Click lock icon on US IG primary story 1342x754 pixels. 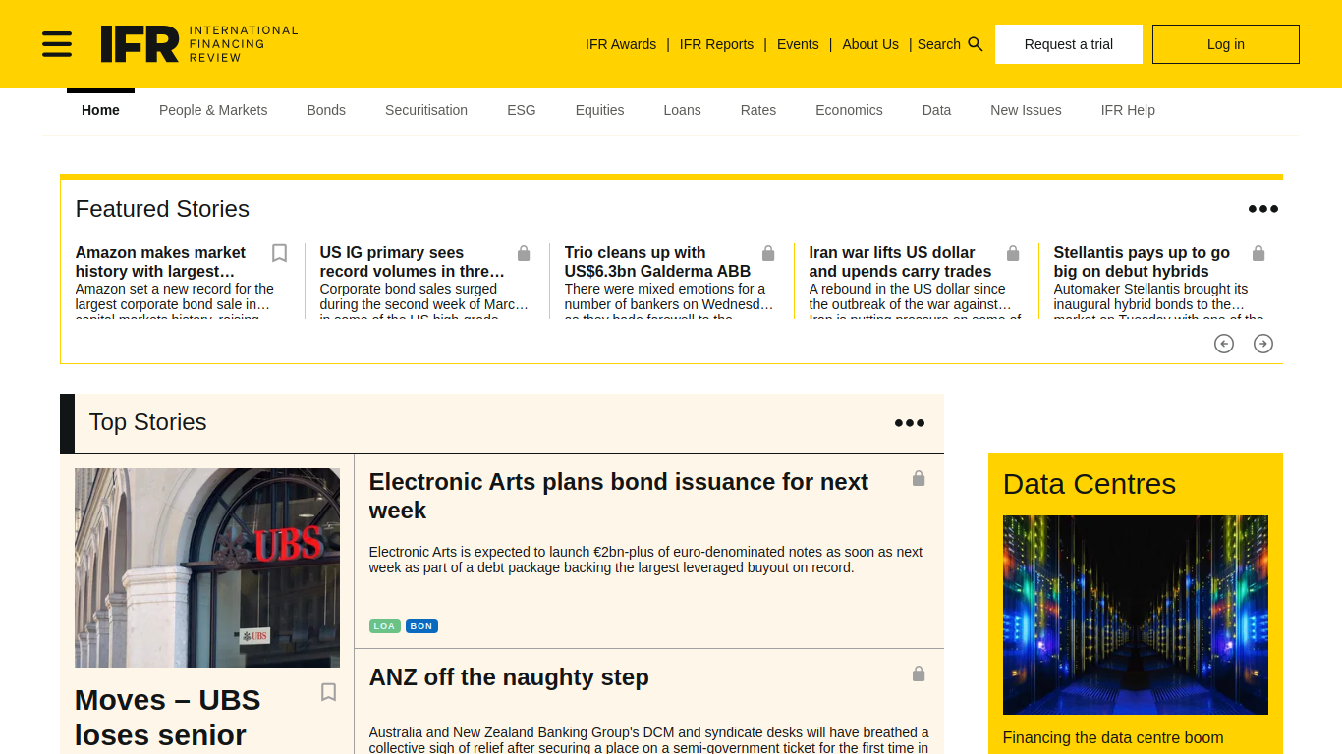click(524, 253)
